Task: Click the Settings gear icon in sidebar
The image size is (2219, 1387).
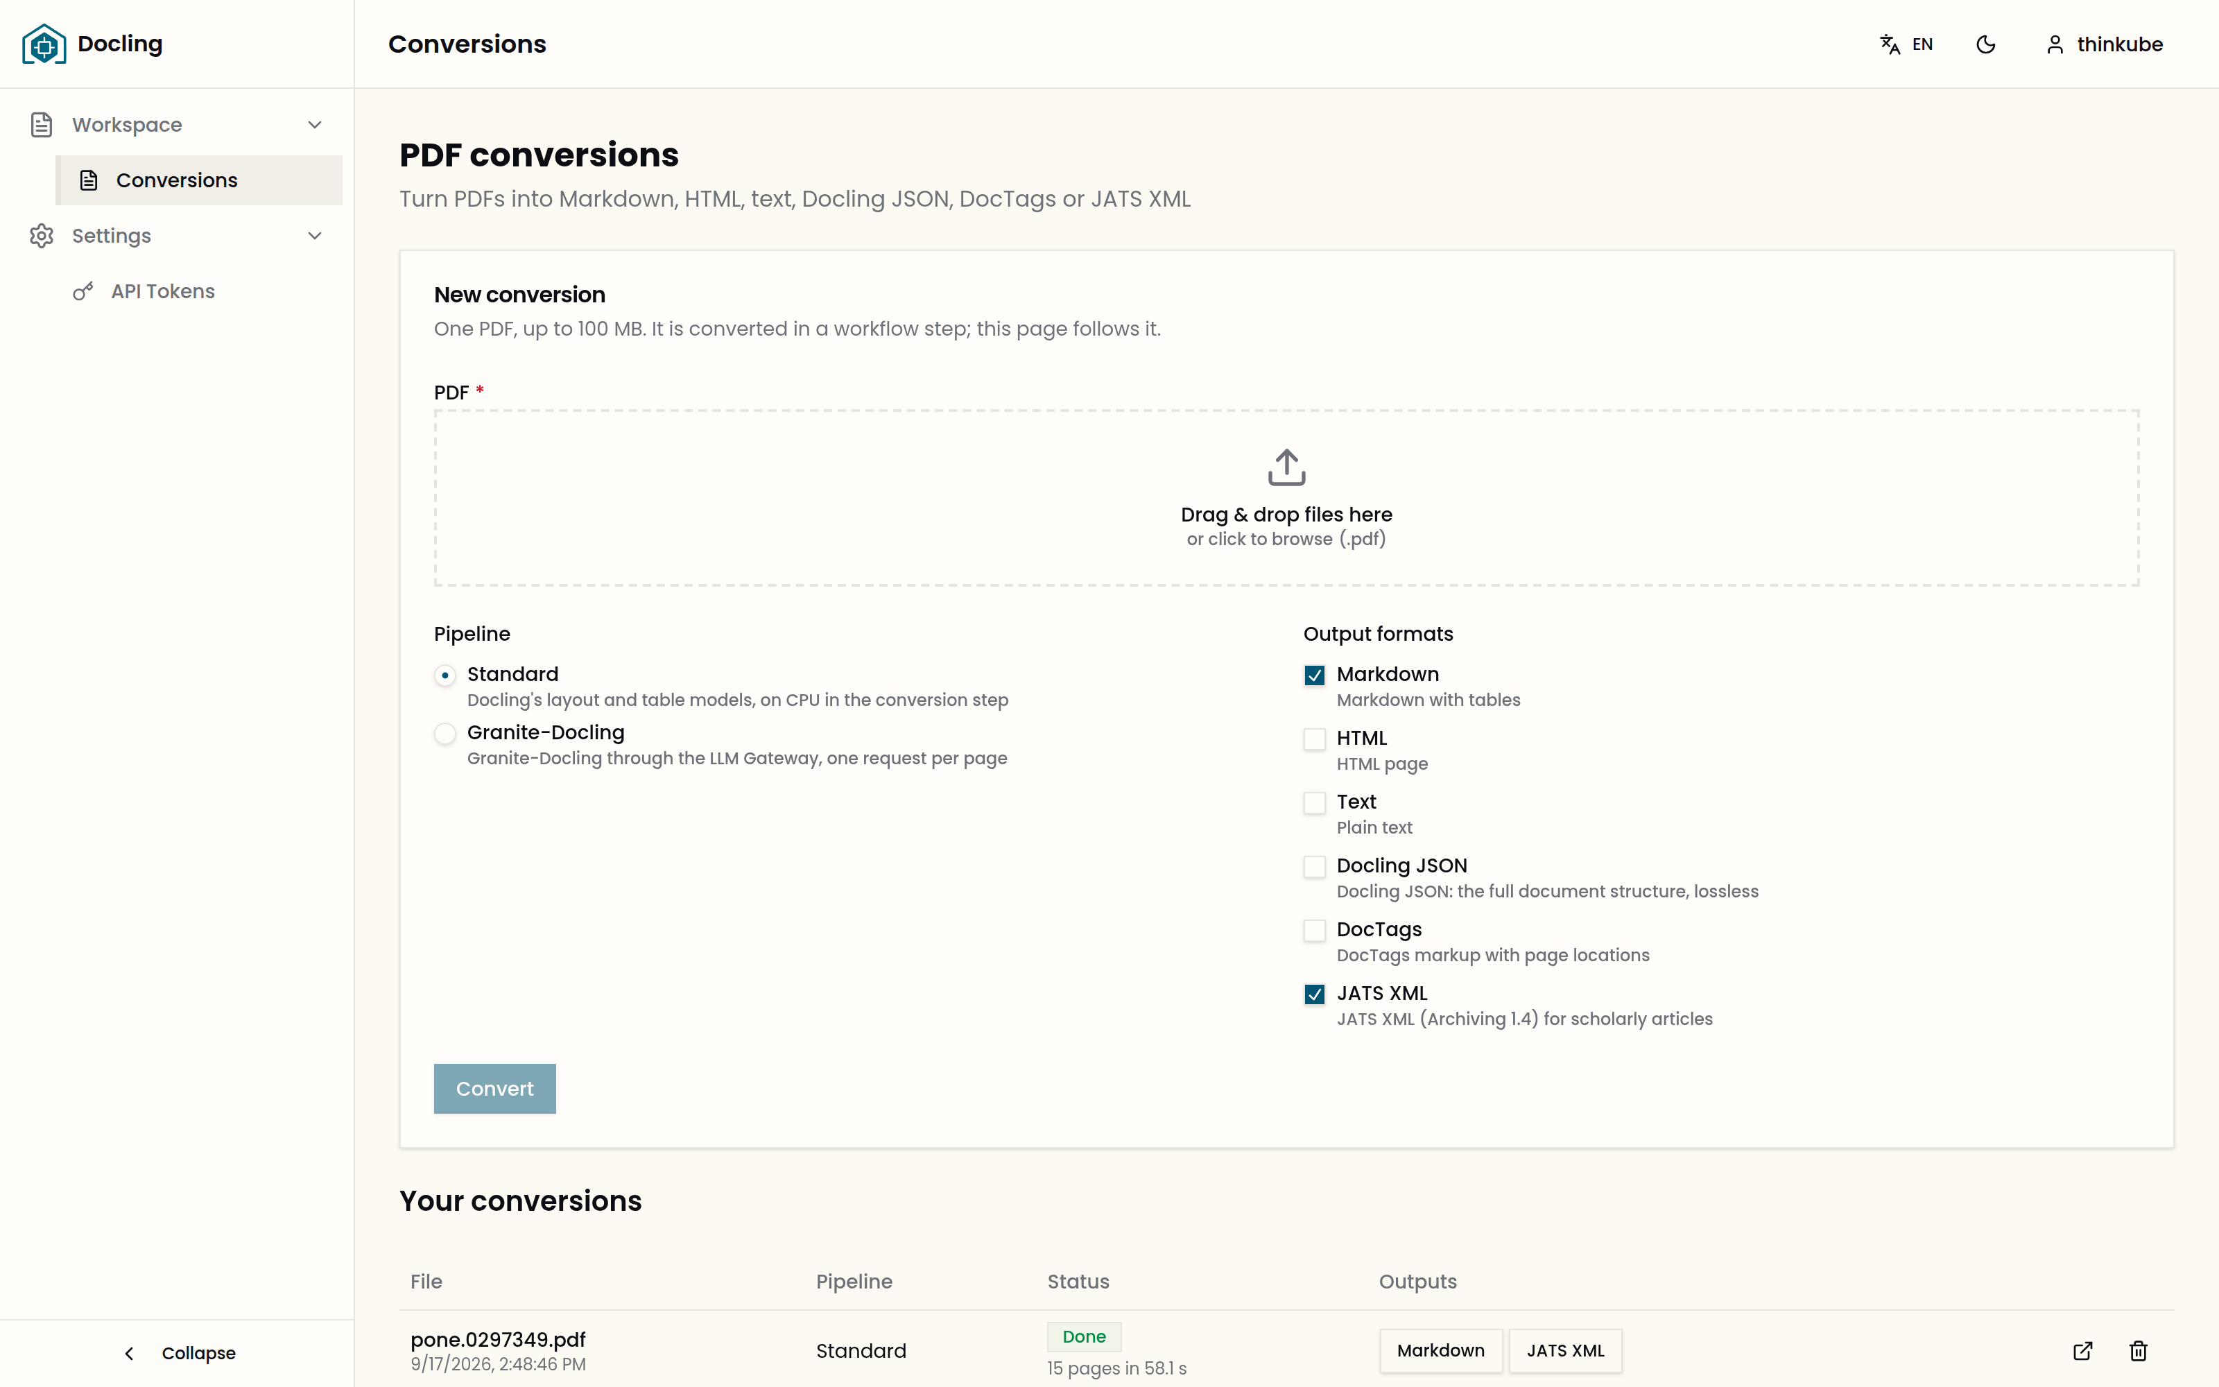Action: [42, 236]
